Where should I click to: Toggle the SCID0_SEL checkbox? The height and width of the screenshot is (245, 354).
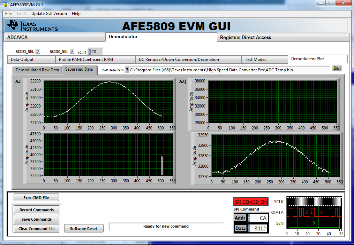[72, 52]
